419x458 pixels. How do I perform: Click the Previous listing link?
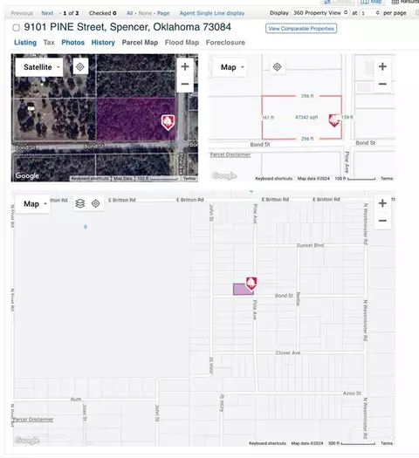(22, 13)
